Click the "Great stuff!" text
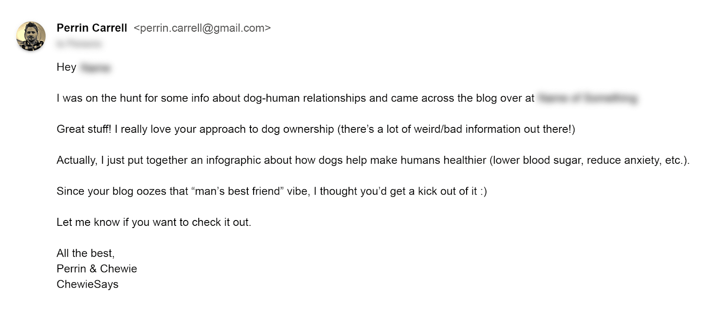Viewport: 713px width, 310px height. (x=84, y=129)
